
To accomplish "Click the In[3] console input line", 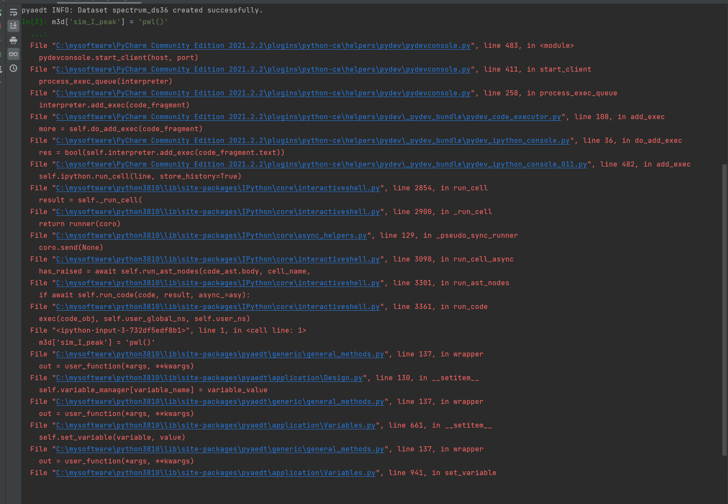I will pyautogui.click(x=95, y=22).
